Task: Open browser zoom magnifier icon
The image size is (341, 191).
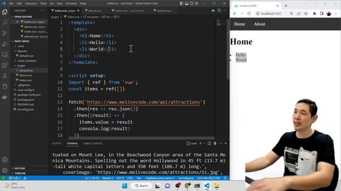Action: pyautogui.click(x=291, y=13)
